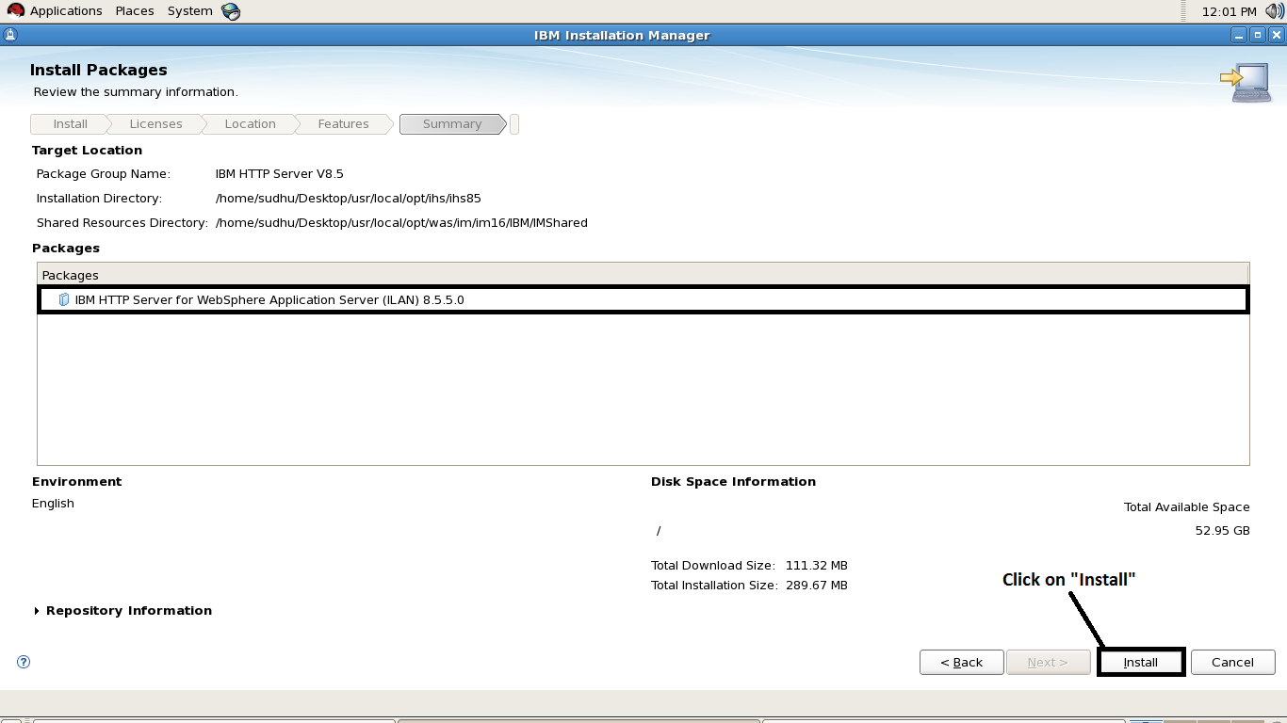Open the Applications menu
This screenshot has height=723, width=1287.
tap(66, 11)
